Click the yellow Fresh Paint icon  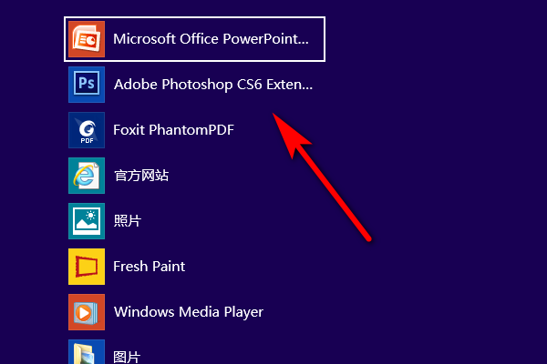(x=87, y=267)
